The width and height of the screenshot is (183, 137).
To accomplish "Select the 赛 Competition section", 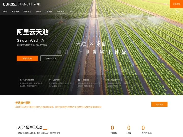I will pyautogui.click(x=31, y=83).
